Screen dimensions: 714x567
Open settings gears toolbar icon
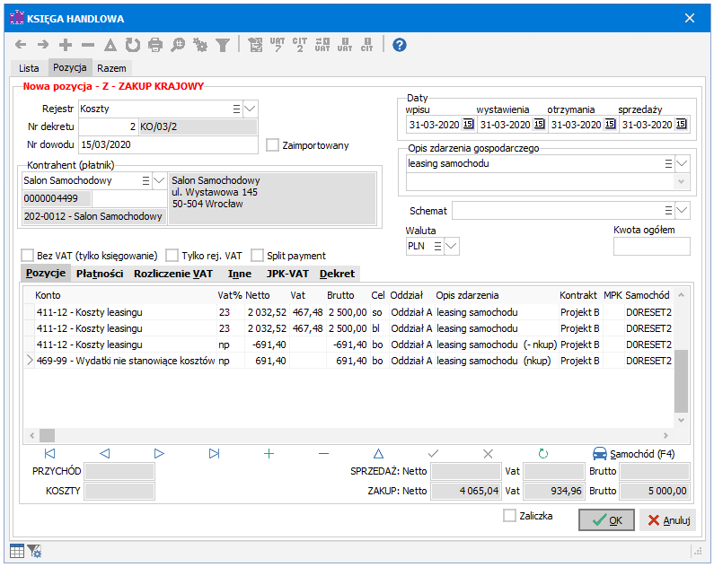200,45
